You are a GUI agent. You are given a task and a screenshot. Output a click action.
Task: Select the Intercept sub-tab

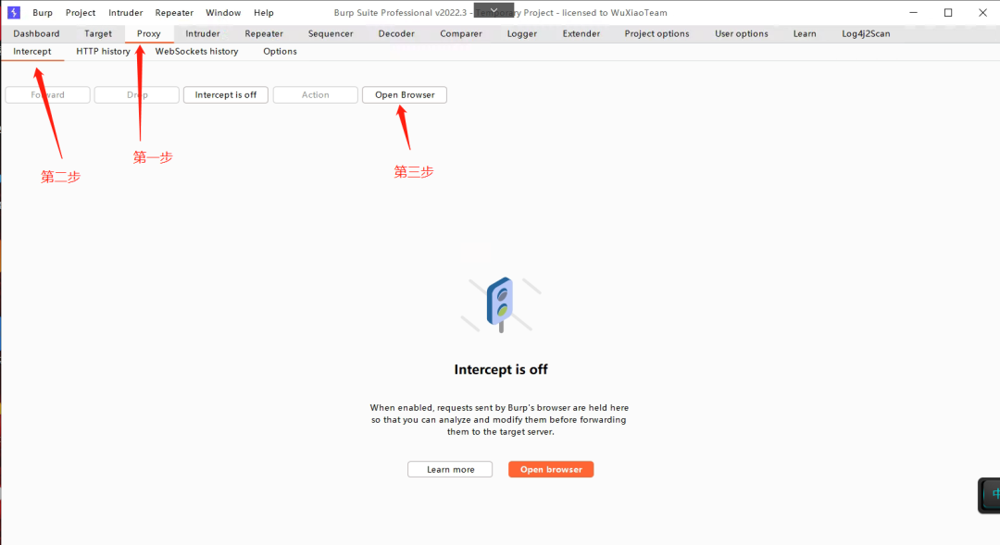(31, 52)
